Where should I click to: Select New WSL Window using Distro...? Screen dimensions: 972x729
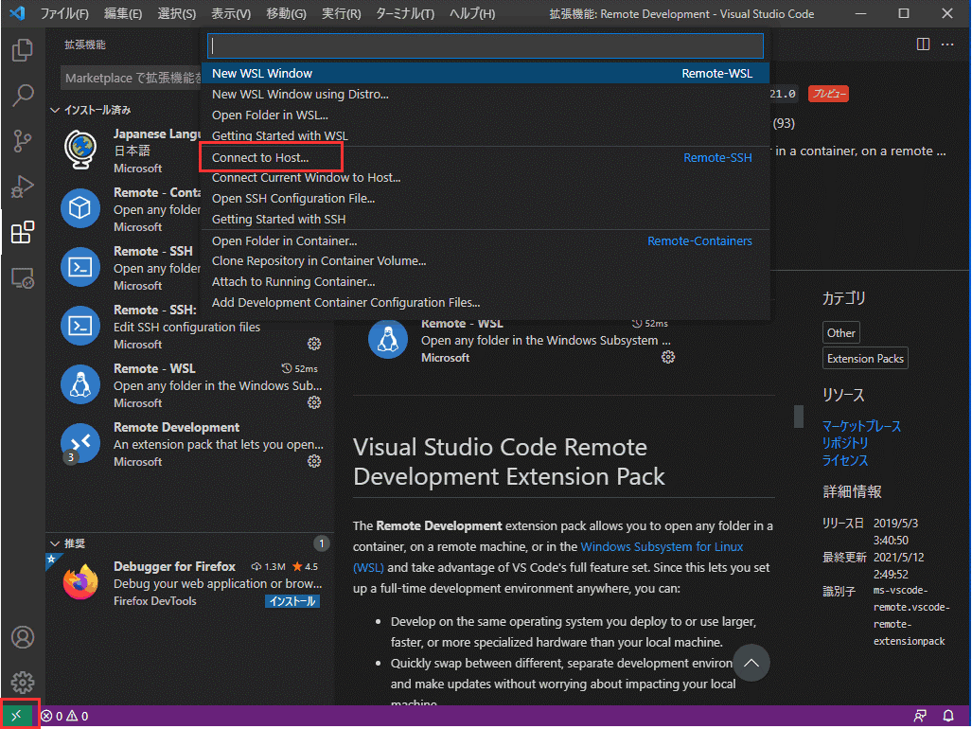486,95
